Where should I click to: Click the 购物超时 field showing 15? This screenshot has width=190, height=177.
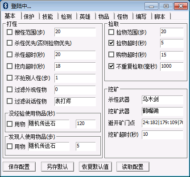coord(172,55)
